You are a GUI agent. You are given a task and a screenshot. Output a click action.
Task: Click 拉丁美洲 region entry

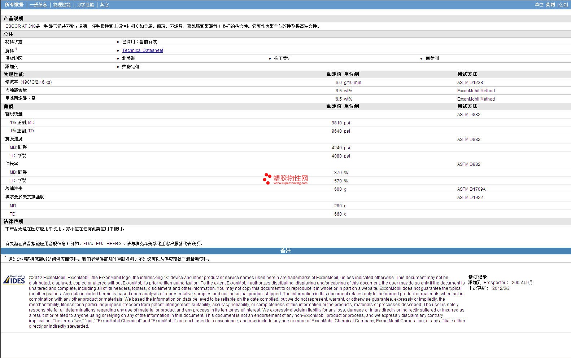(x=283, y=58)
